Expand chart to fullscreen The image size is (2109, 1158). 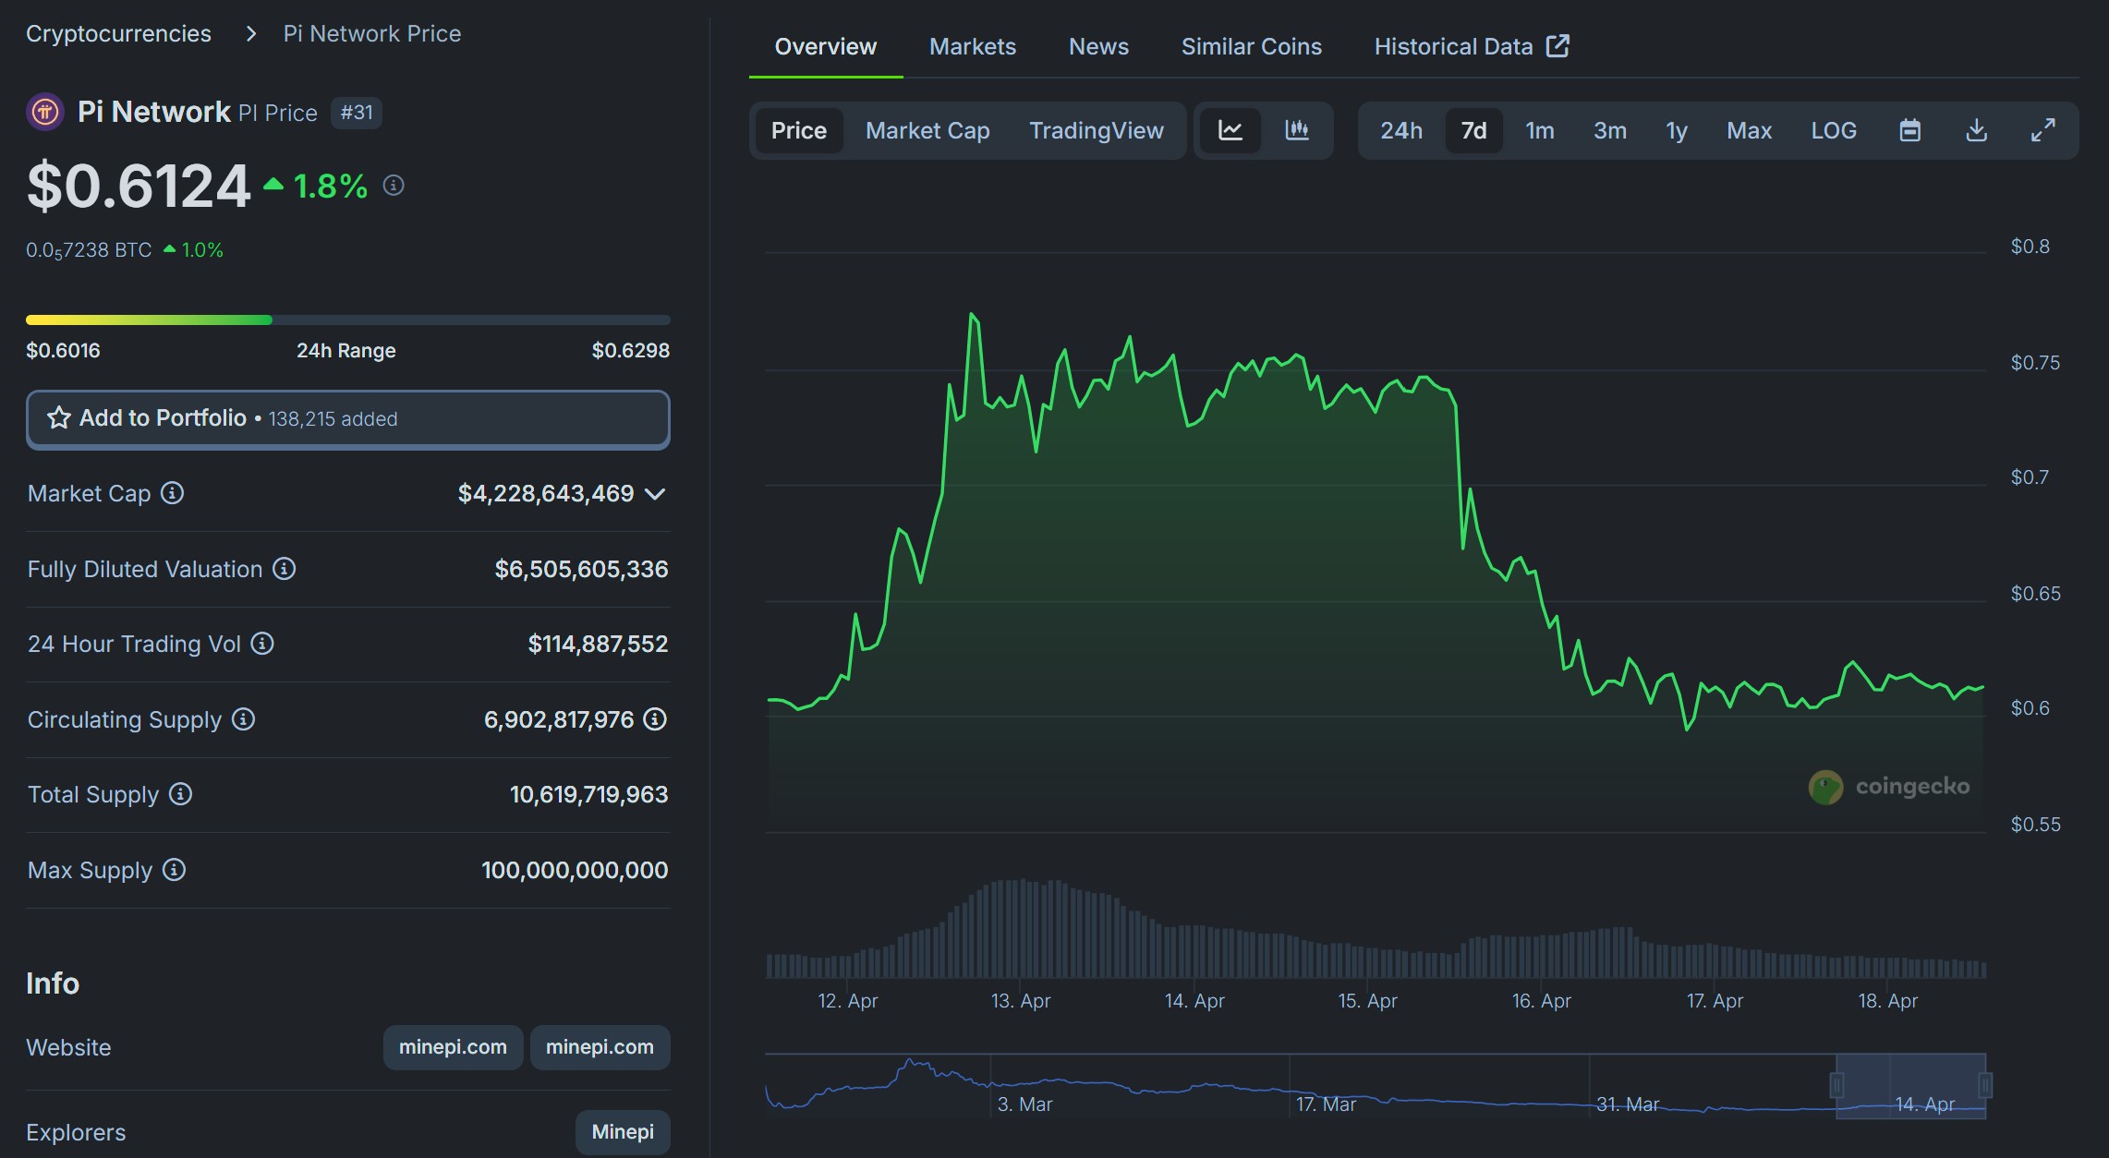pyautogui.click(x=2043, y=130)
